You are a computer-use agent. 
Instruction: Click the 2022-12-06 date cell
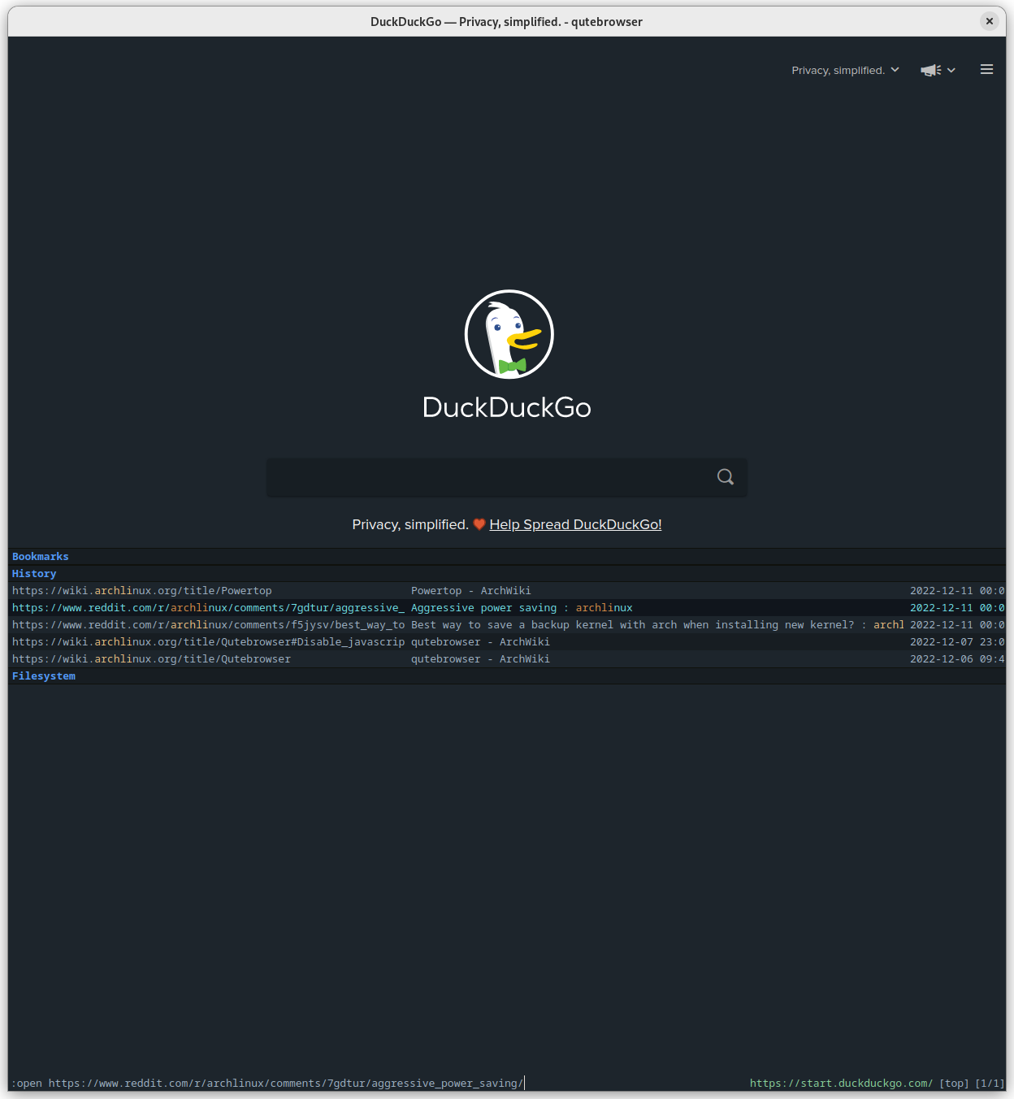pos(957,659)
